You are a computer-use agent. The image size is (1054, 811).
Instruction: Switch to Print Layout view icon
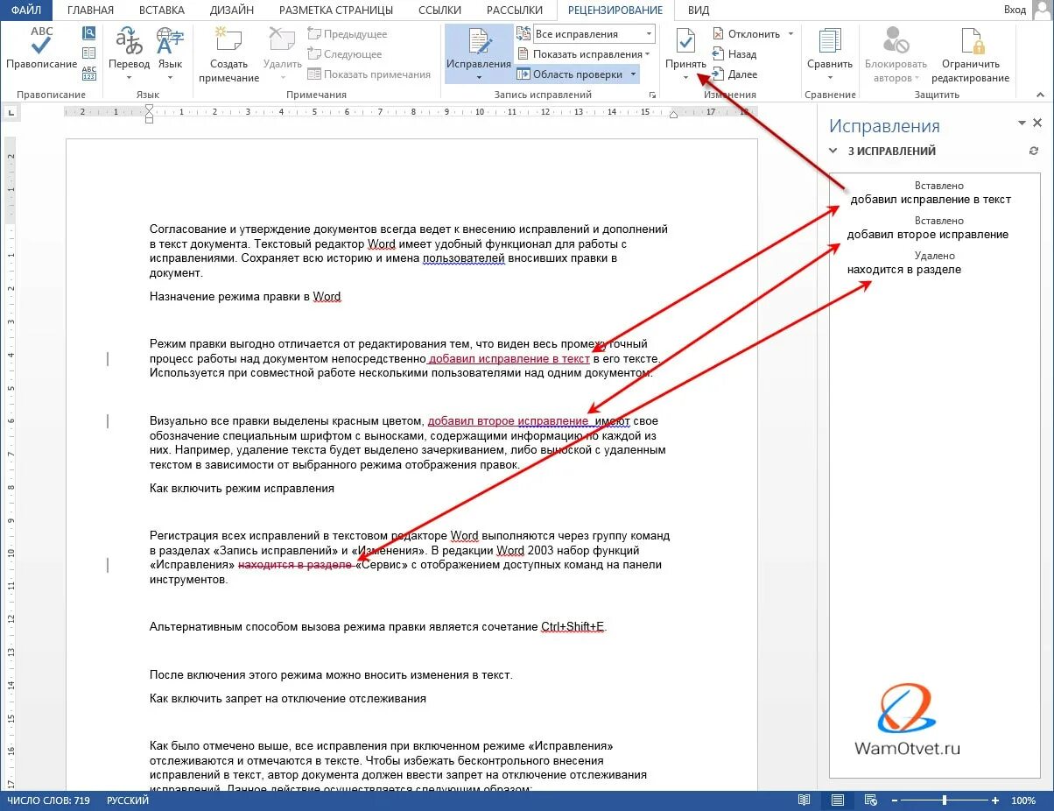point(836,801)
